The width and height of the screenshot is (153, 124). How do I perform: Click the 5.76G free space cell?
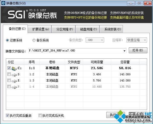point(97,80)
